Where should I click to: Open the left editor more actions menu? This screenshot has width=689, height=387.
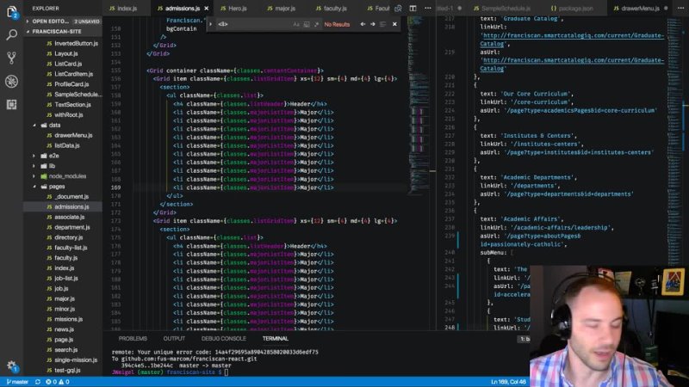click(427, 9)
